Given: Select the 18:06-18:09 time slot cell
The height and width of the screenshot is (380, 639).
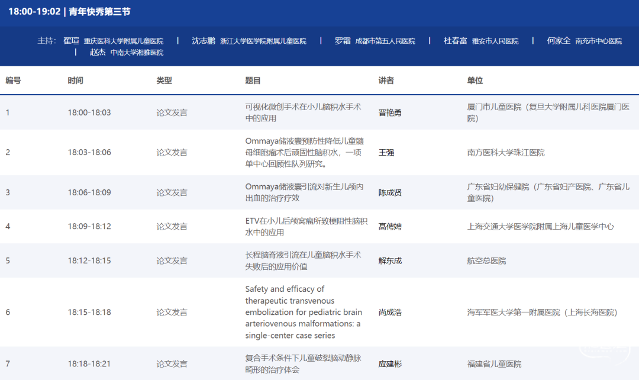Looking at the screenshot, I should (89, 192).
